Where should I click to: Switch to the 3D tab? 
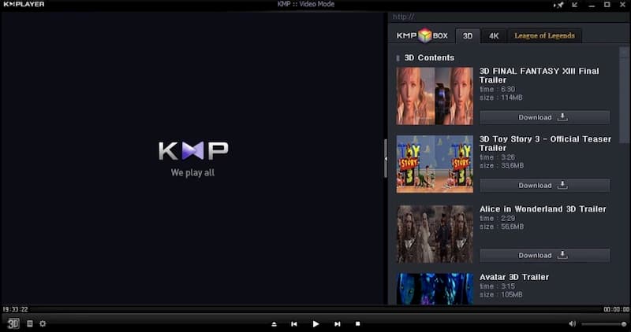(x=468, y=35)
